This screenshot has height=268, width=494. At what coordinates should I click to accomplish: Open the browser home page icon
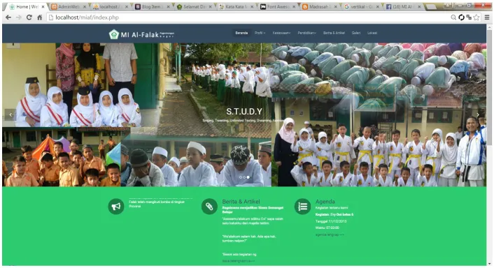click(x=39, y=17)
